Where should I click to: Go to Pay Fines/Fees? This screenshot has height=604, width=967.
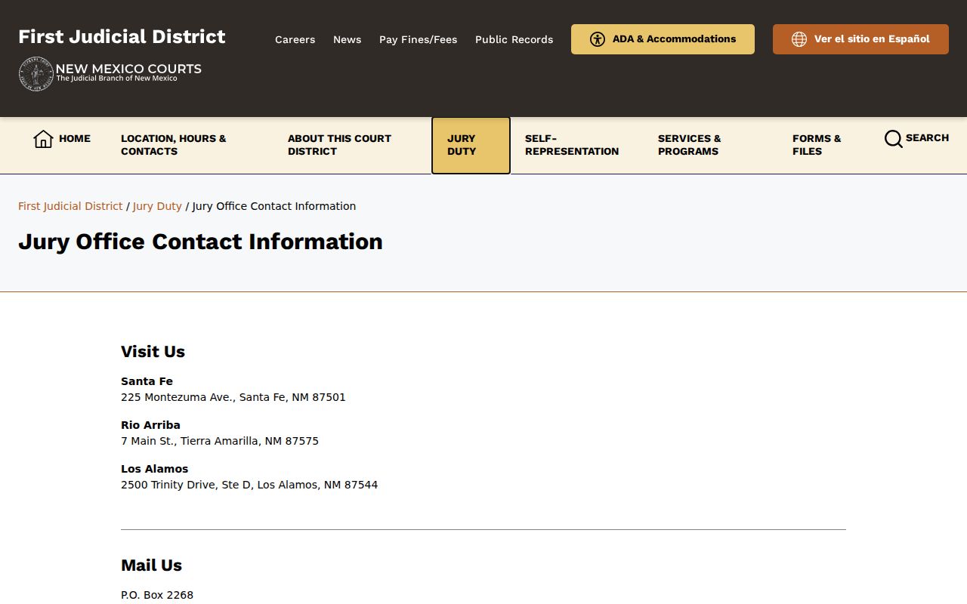[418, 39]
